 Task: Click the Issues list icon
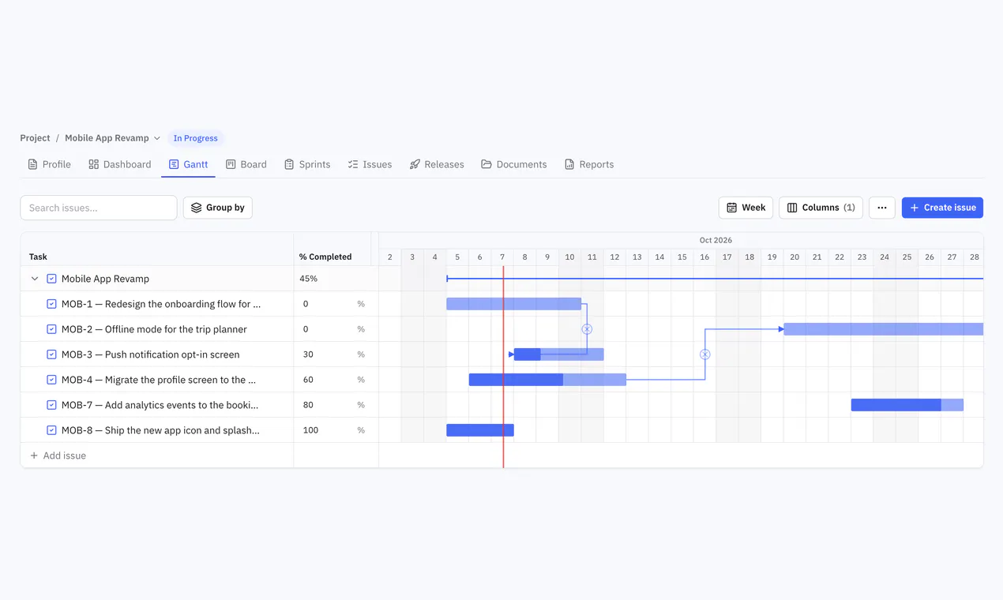pyautogui.click(x=353, y=164)
